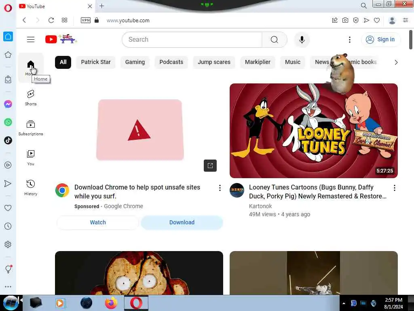414x311 pixels.
Task: View site security lock icon
Action: 97,20
